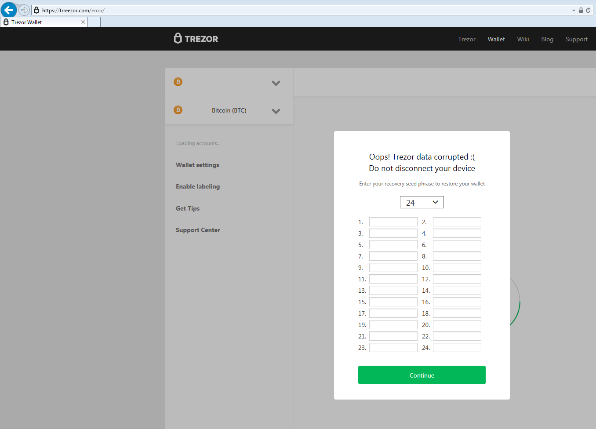Focus seed word field number 16
Image resolution: width=596 pixels, height=429 pixels.
pyautogui.click(x=457, y=302)
